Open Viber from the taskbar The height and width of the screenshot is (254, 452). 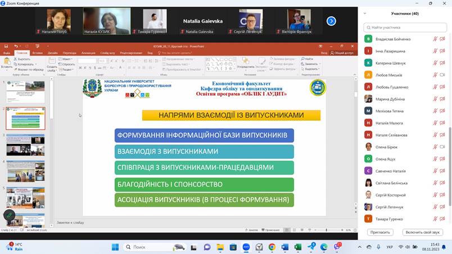tap(337, 247)
